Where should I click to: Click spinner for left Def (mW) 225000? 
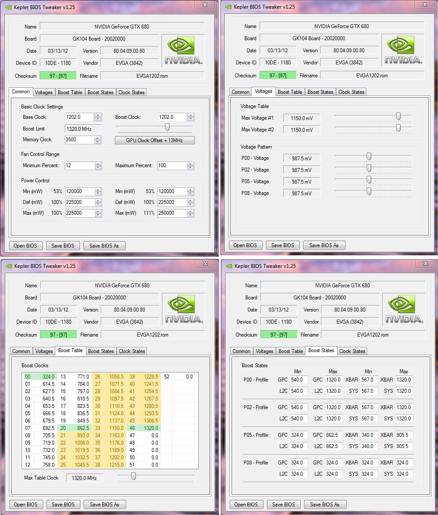98,202
